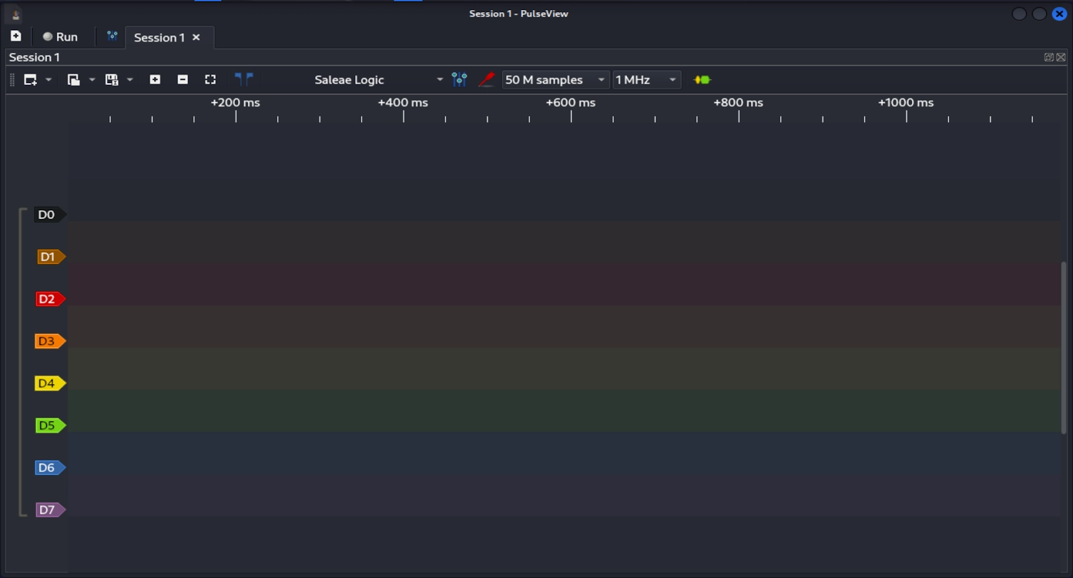Switch to the Session 1 tab
1073x578 pixels.
point(159,38)
